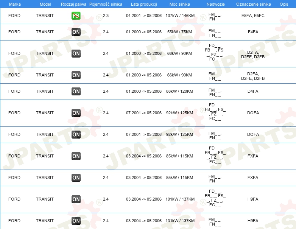The width and height of the screenshot is (296, 229).
Task: Click the green PB petrol fuel icon
Action: pos(76,16)
